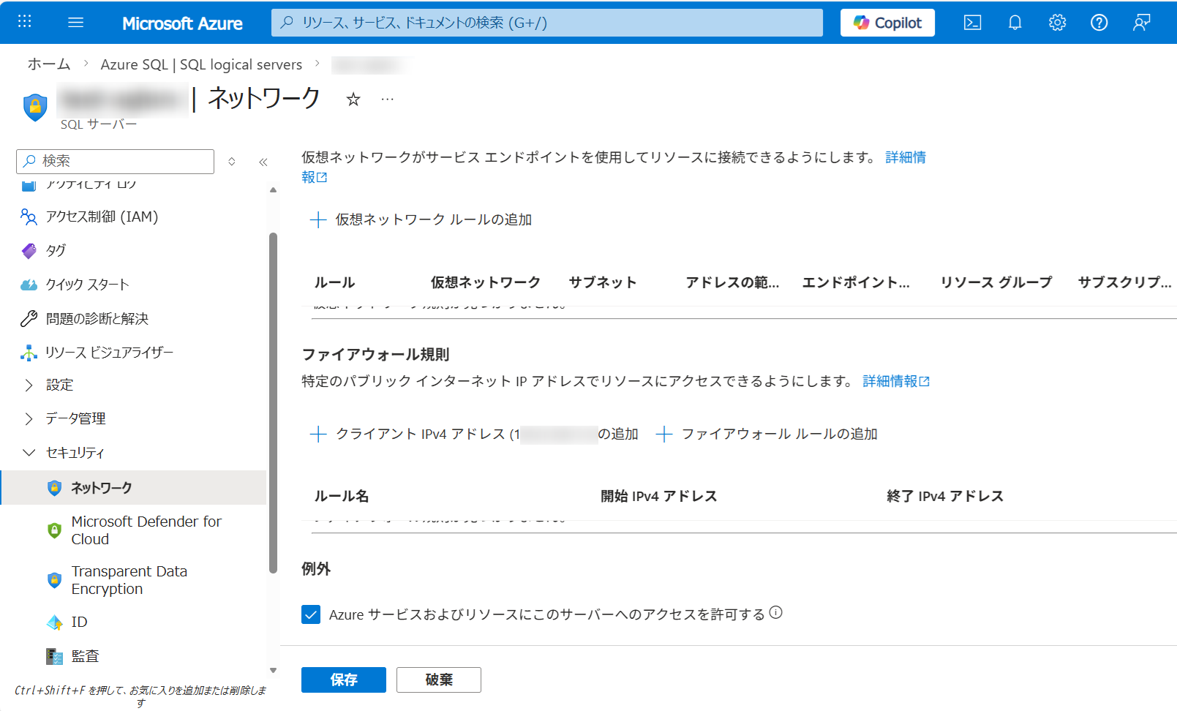Collapse the sidebar with double chevron
1177x711 pixels.
(263, 162)
